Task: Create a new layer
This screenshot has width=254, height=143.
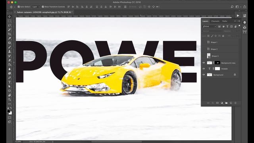Action: [231, 103]
